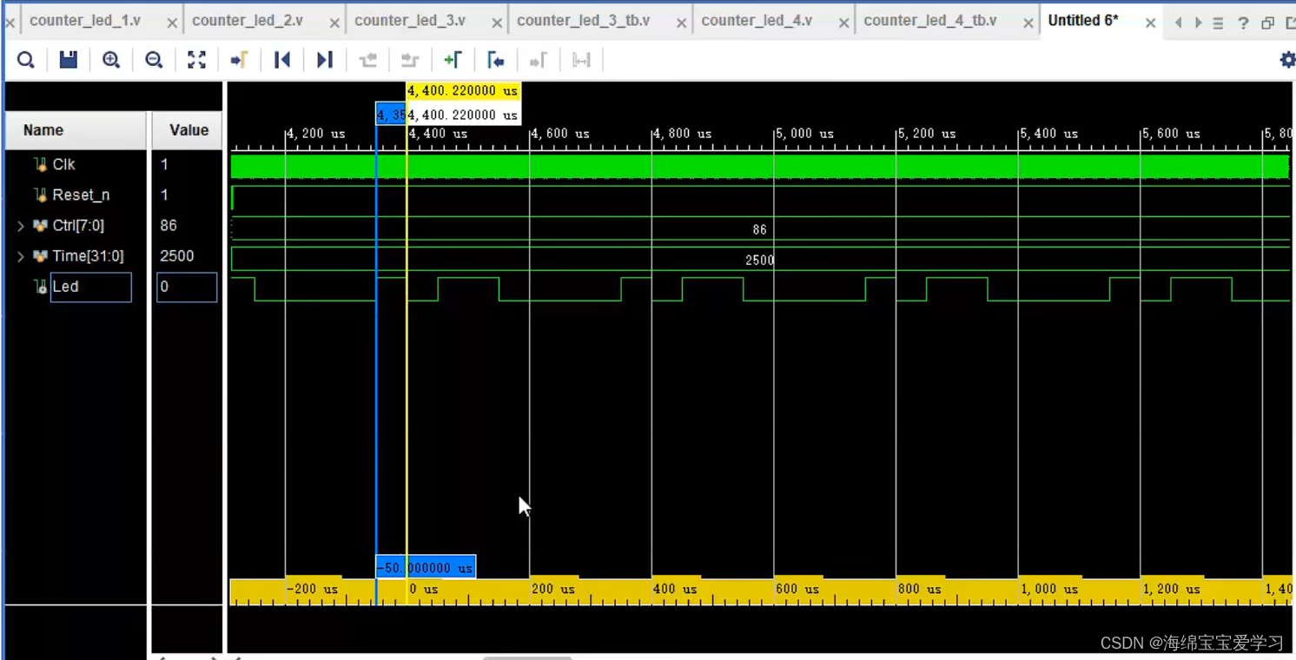Add a marker to the waveform
Screen dimensions: 1296x660
click(453, 60)
